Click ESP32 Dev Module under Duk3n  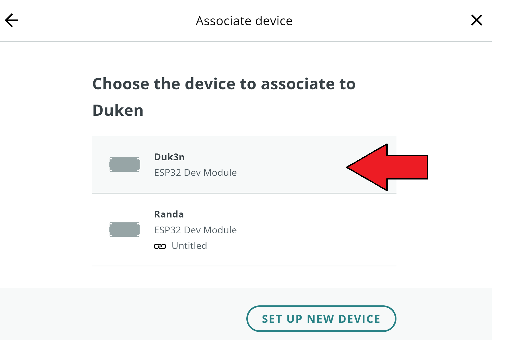[x=195, y=172]
